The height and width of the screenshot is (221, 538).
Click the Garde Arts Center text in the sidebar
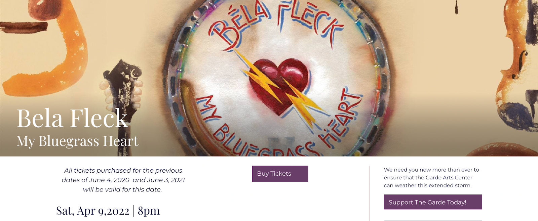[449, 177]
